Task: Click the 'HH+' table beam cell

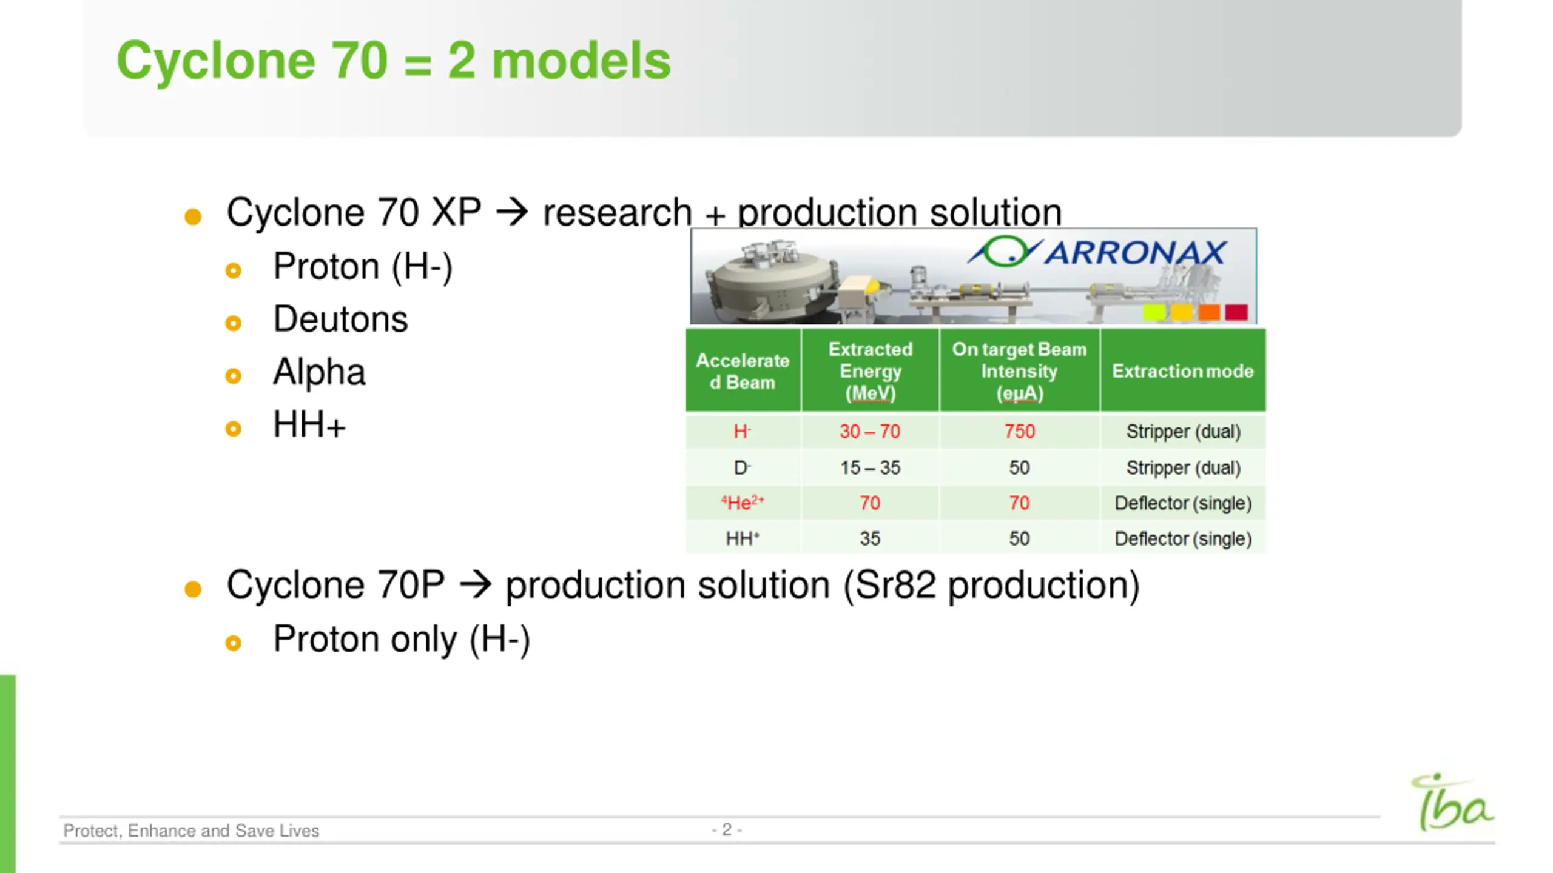Action: (x=743, y=538)
